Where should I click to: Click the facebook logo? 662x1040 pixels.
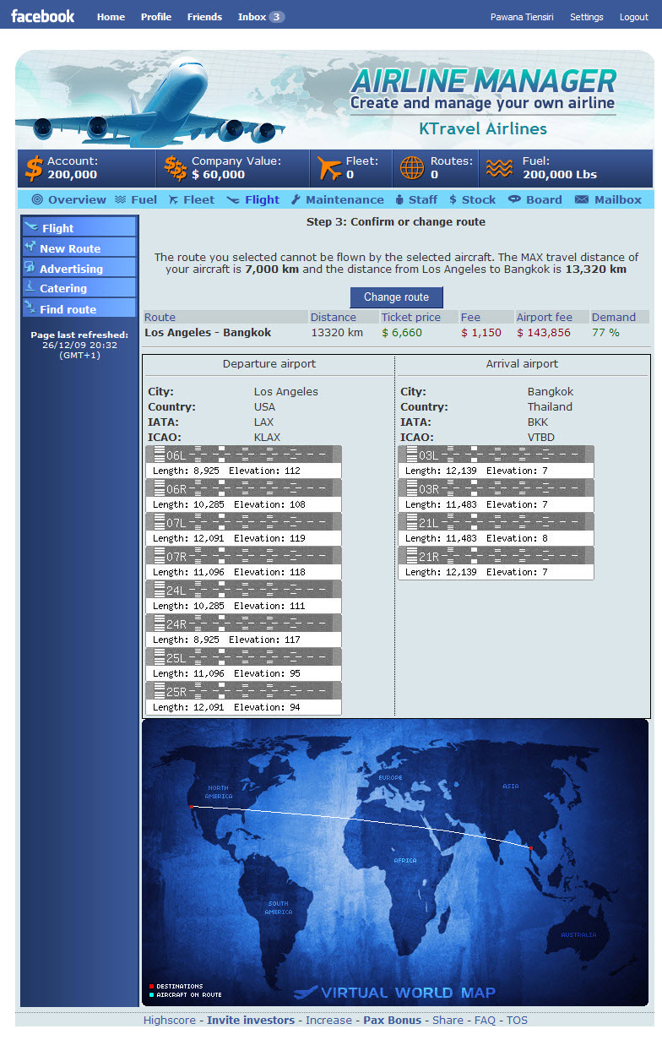pos(42,16)
